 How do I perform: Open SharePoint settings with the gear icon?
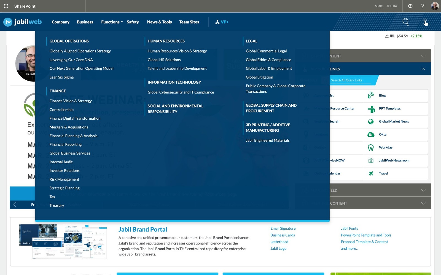click(x=410, y=6)
